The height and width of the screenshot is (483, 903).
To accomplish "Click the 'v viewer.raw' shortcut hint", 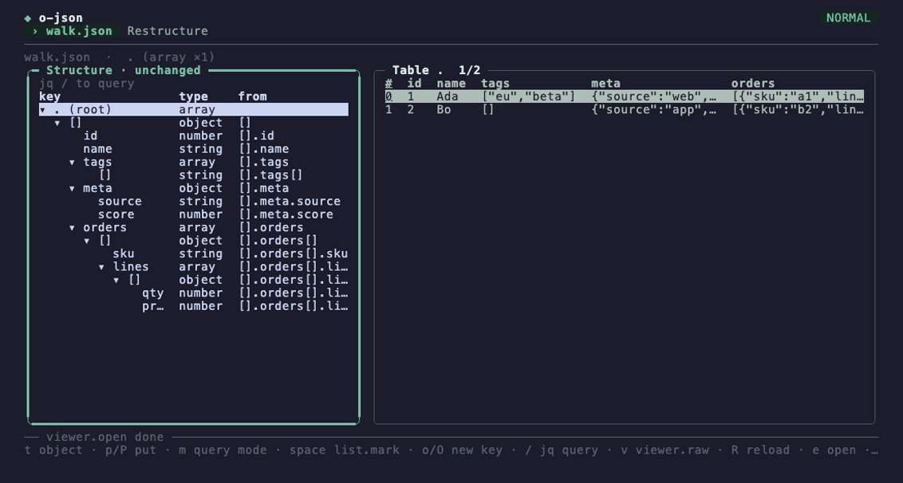I will (665, 450).
